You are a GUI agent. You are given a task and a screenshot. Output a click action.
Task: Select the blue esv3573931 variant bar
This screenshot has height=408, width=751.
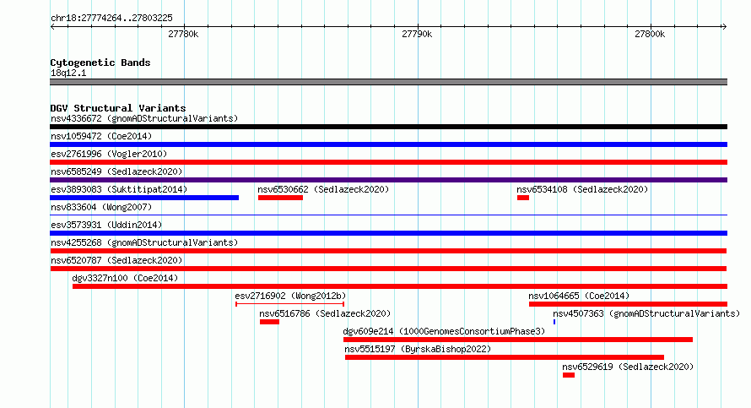[x=388, y=233]
